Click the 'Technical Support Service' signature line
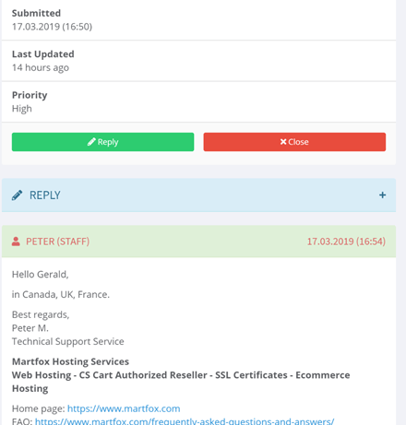 tap(68, 341)
